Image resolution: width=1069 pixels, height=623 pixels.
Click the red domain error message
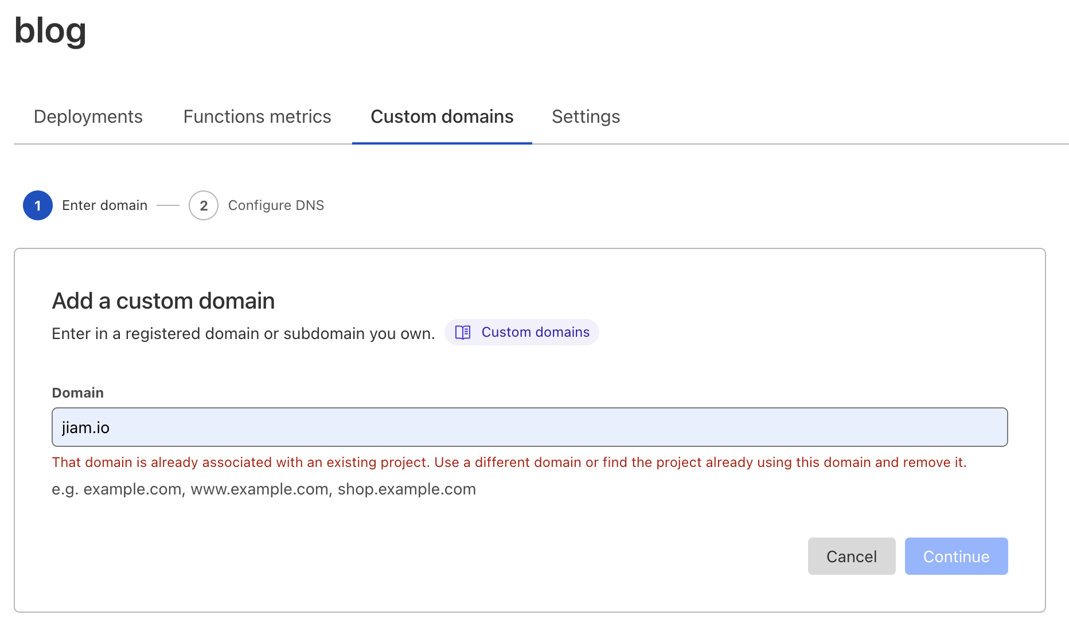click(509, 462)
